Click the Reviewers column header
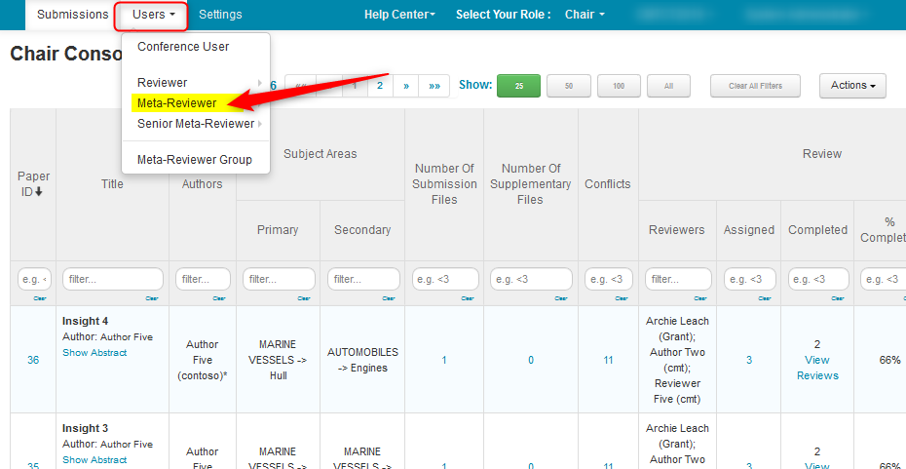The width and height of the screenshot is (906, 469). tap(677, 229)
